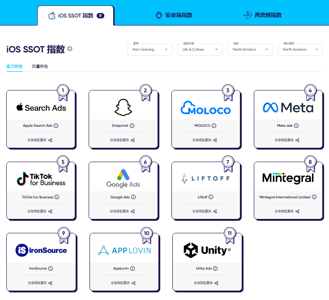
Task: Click the Snapchat ghost logo
Action: 123,107
